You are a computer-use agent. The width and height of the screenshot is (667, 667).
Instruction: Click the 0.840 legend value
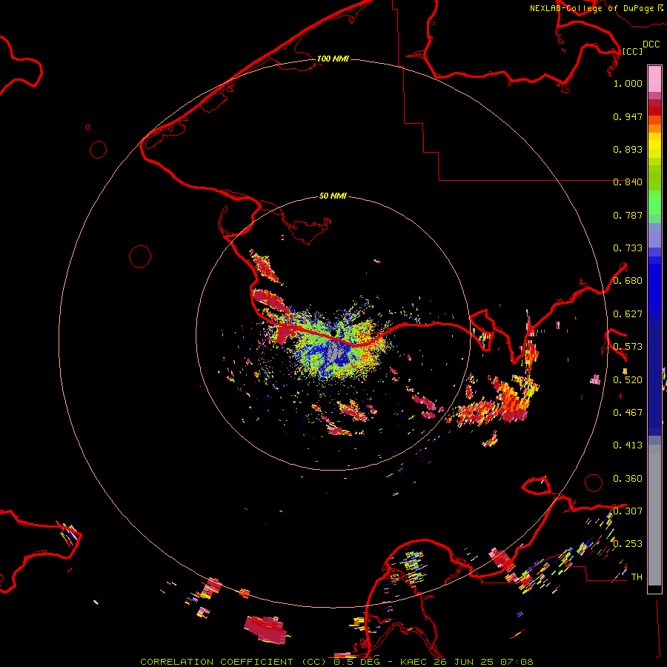(x=628, y=182)
